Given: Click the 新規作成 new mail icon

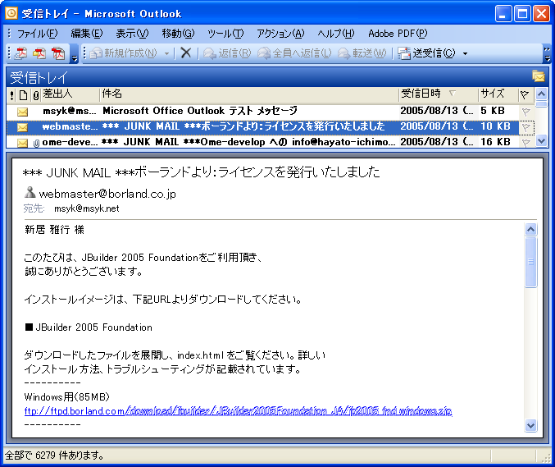Looking at the screenshot, I should 97,53.
